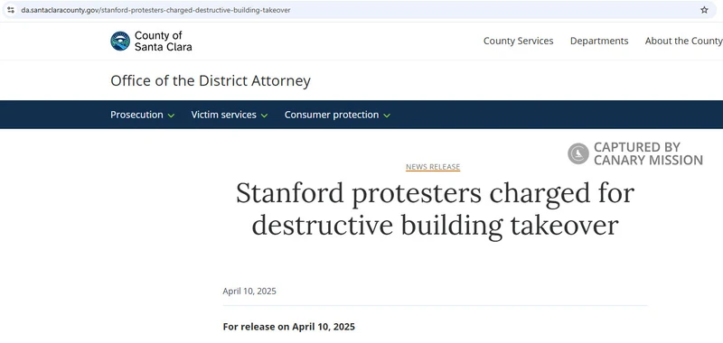Screen dimensions: 723x343
Task: Expand the Consumer protection chevron
Action: (387, 116)
